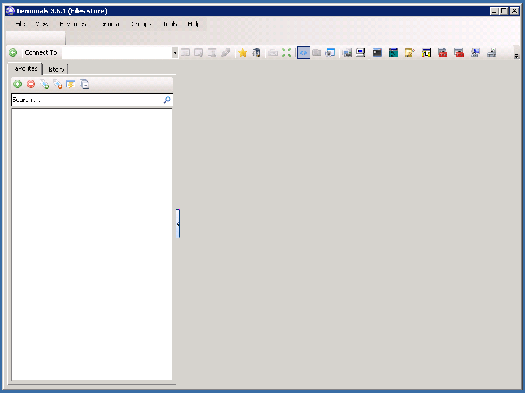Launch the black command prompt console icon
The image size is (525, 393).
377,52
